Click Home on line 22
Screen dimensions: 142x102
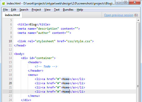(x=66, y=92)
